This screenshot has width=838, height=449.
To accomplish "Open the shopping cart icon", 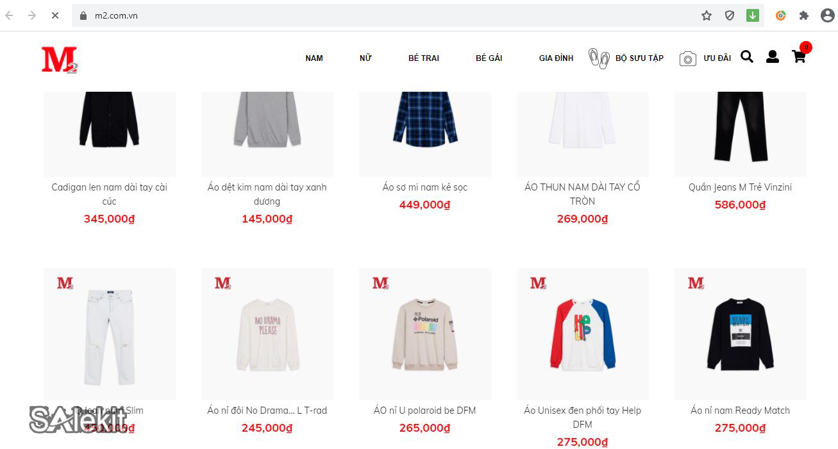I will click(799, 57).
